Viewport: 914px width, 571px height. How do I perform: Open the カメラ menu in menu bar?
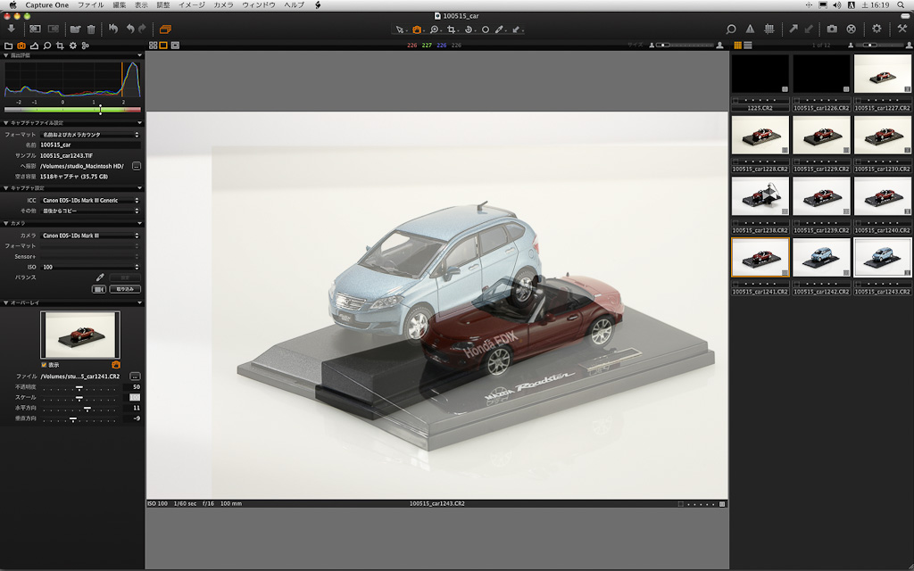[223, 4]
